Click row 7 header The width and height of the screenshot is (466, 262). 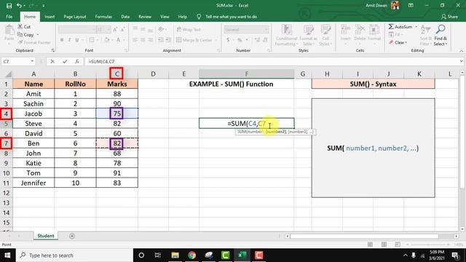6,143
